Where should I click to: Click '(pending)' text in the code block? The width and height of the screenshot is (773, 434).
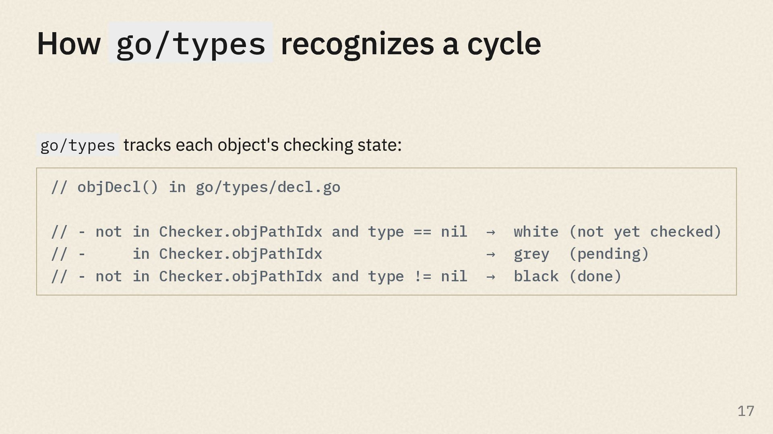tap(609, 254)
